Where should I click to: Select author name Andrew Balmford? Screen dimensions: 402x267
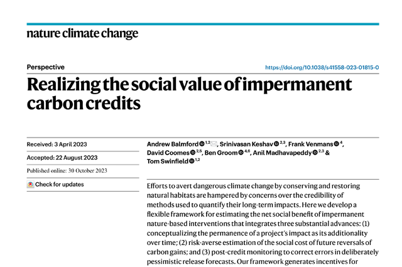point(173,144)
